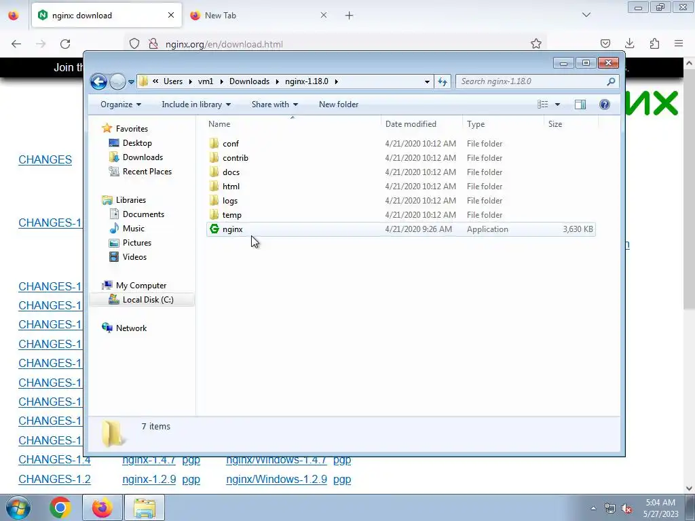The width and height of the screenshot is (695, 521).
Task: Select Local Disk (C:) in sidebar
Action: click(142, 299)
